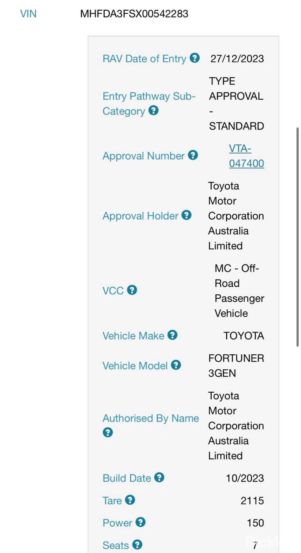Click the VCC help question mark icon
301x553 pixels.
[132, 290]
